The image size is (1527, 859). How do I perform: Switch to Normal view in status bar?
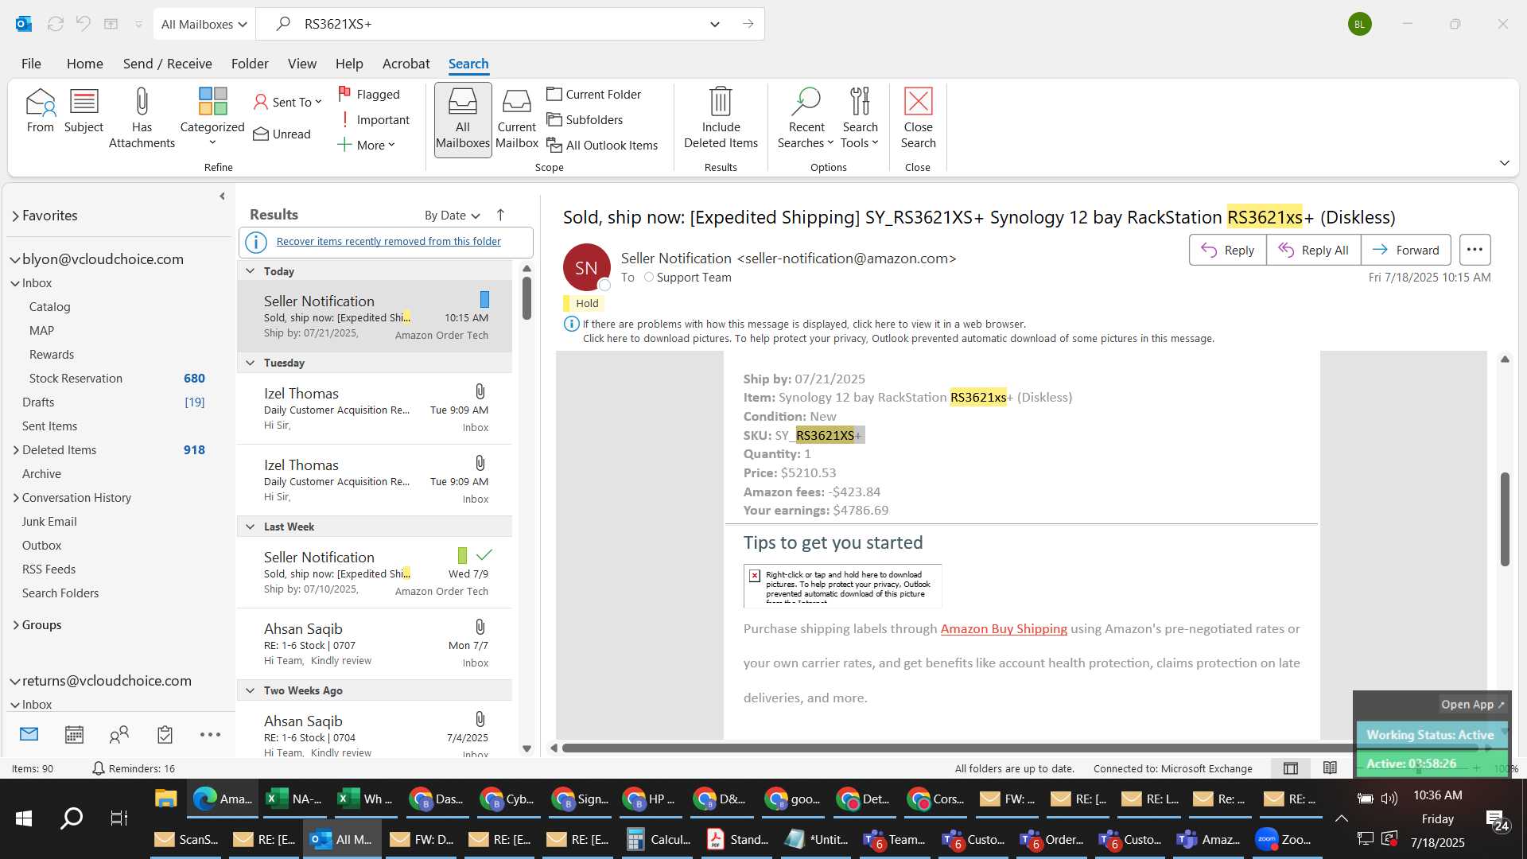tap(1291, 768)
